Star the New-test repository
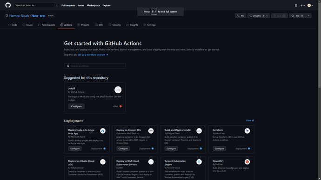Image resolution: width=321 pixels, height=180 pixels. pyautogui.click(x=297, y=16)
